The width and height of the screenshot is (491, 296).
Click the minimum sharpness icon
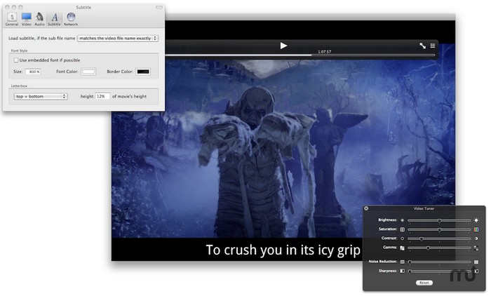point(403,271)
